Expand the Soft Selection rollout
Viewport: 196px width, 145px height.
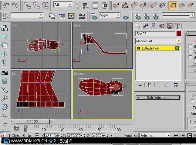point(158,98)
